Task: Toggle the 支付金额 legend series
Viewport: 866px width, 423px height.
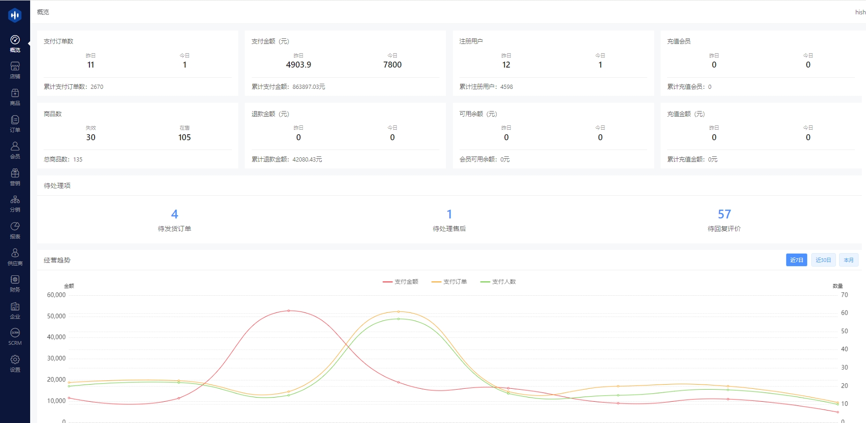Action: 401,281
